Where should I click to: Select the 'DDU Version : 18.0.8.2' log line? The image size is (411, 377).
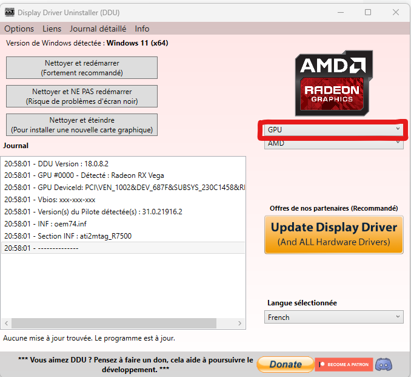[123, 164]
